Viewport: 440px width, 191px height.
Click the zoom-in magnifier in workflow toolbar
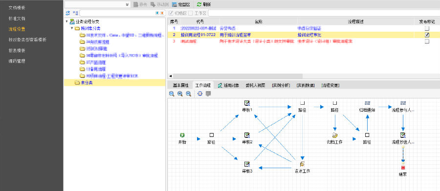tap(180, 94)
